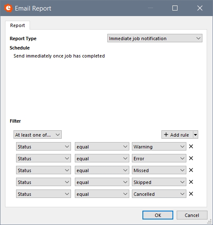
Task: Open the equal operator for Skipped row
Action: (x=102, y=182)
